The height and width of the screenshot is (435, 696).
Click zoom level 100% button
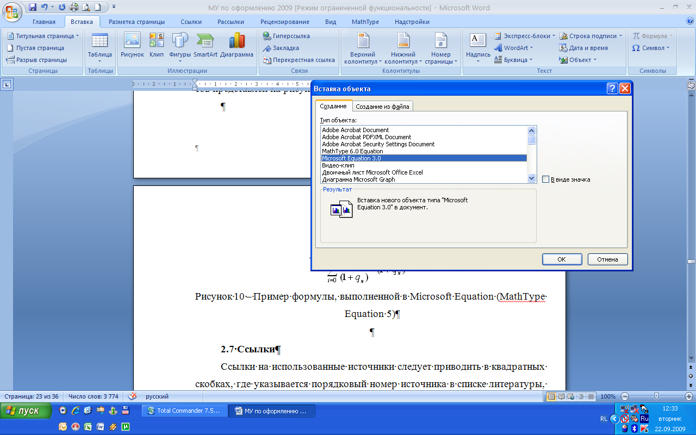click(x=608, y=396)
